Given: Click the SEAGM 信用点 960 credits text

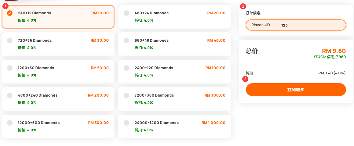Looking at the screenshot, I should 330,57.
